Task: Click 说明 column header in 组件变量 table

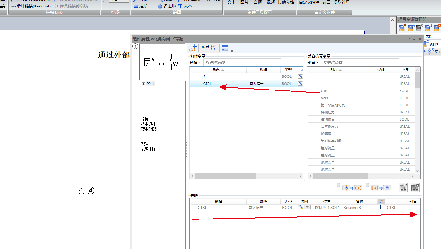Action: click(263, 70)
